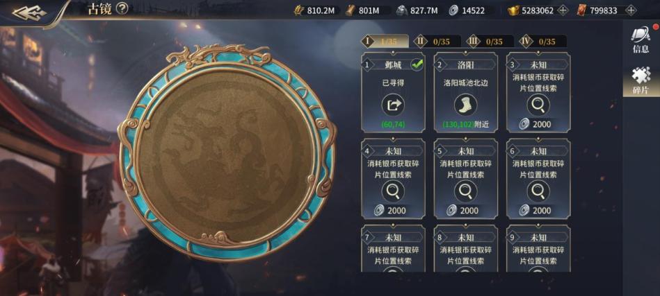Viewport: 660px width, 296px height.
Task: Click the ancient bronze mirror artwork
Action: pos(227,153)
